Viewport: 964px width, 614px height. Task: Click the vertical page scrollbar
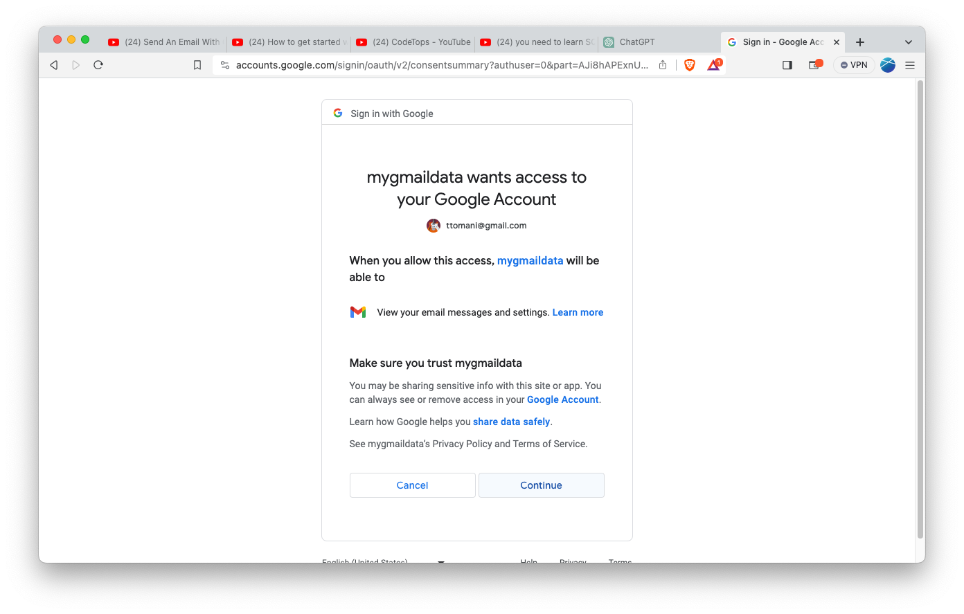click(920, 309)
